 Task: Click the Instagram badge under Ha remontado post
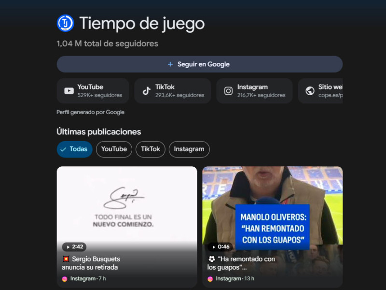pos(210,279)
